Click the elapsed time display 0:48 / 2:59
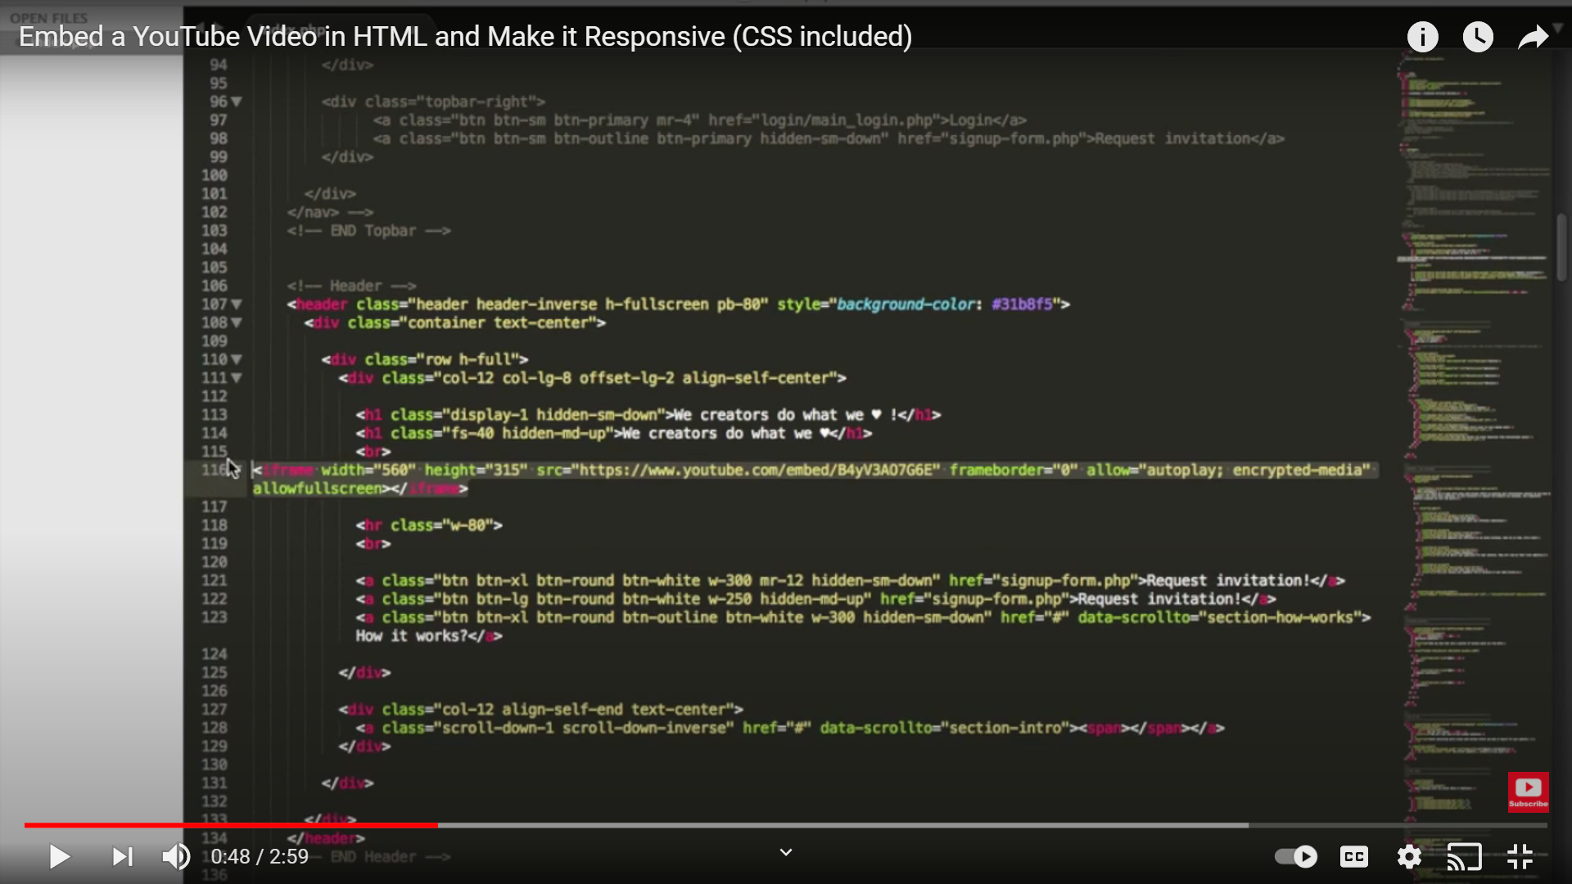 click(260, 857)
